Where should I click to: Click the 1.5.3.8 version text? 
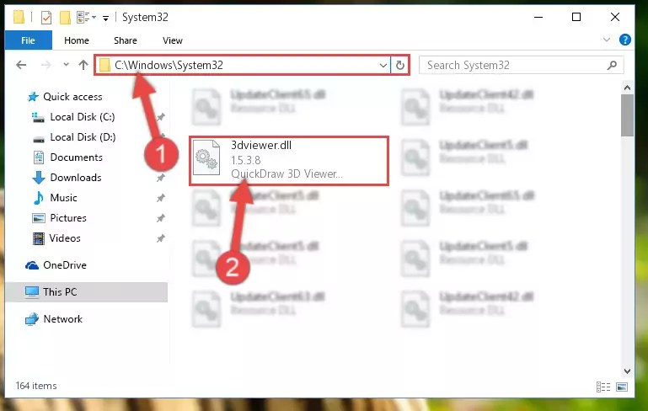click(x=245, y=160)
